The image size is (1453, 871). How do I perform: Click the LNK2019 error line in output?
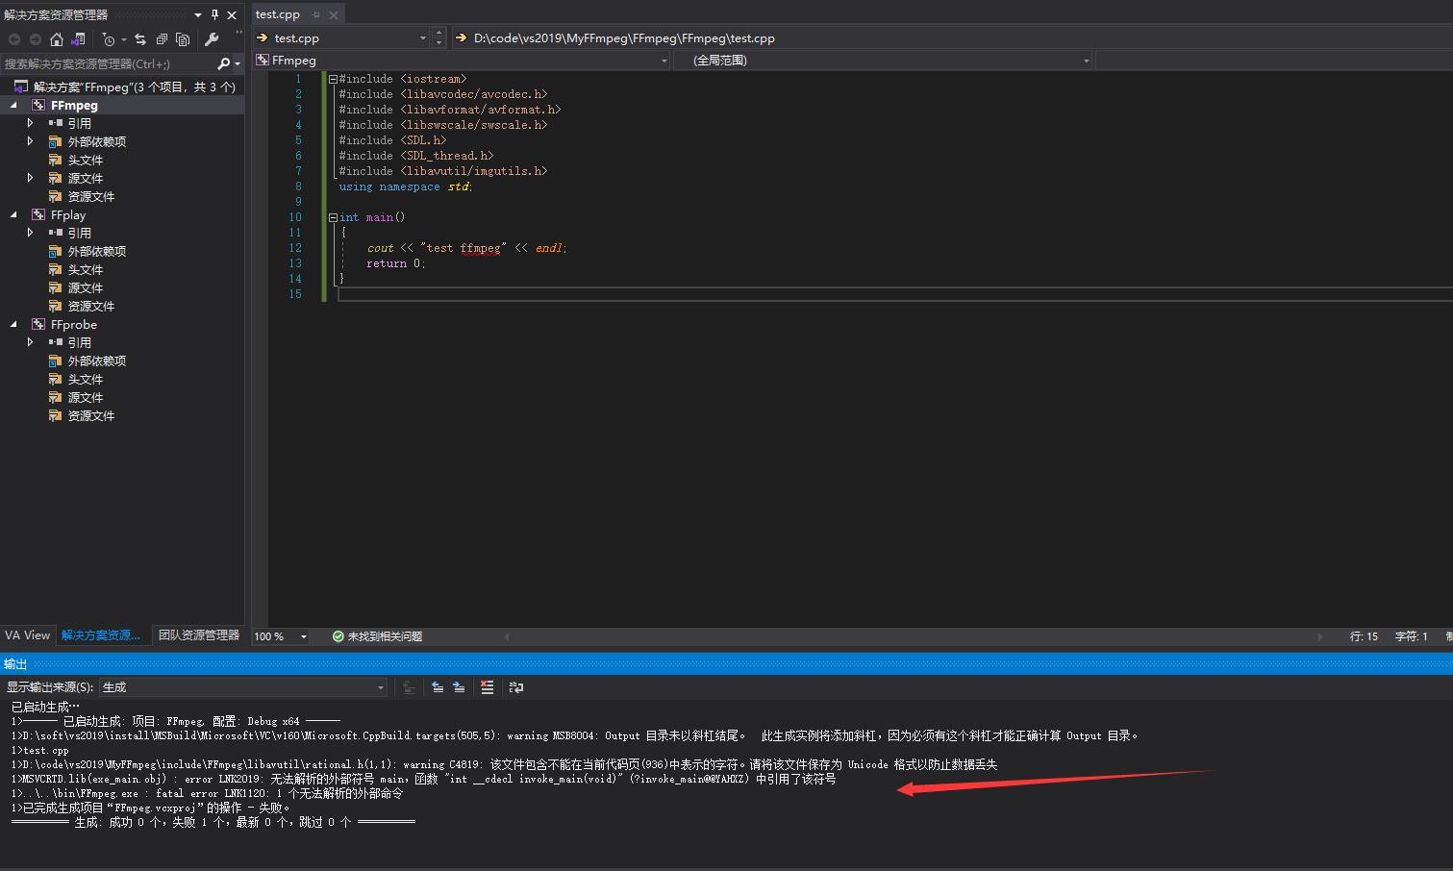click(x=423, y=779)
